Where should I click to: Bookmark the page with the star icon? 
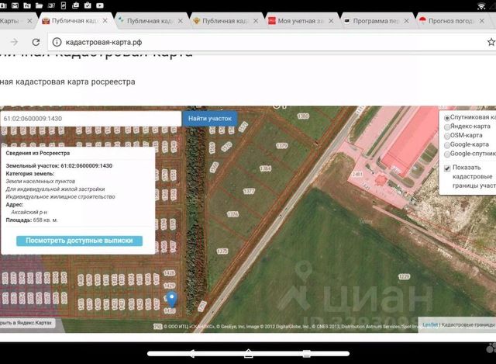coord(491,42)
